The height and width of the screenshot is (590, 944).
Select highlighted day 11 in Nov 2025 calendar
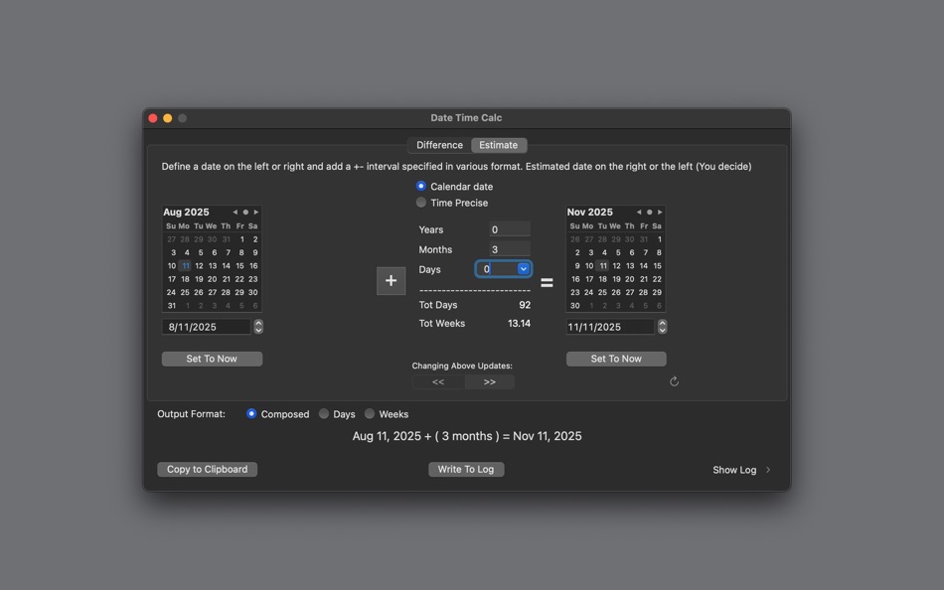click(602, 265)
